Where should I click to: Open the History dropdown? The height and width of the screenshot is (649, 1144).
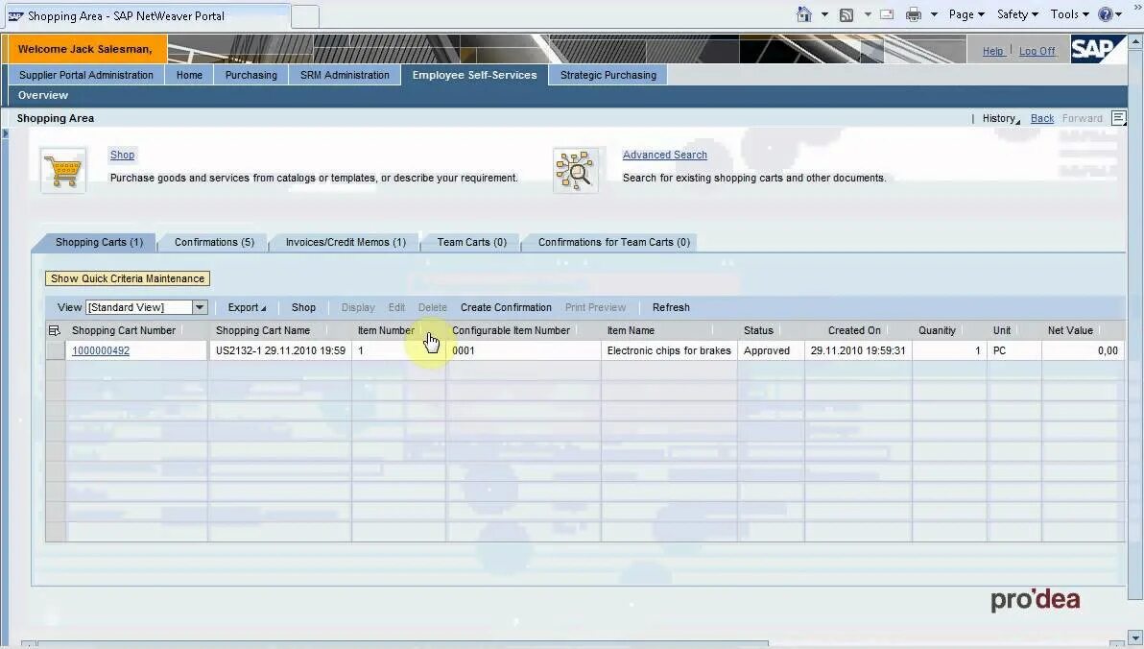[1001, 118]
